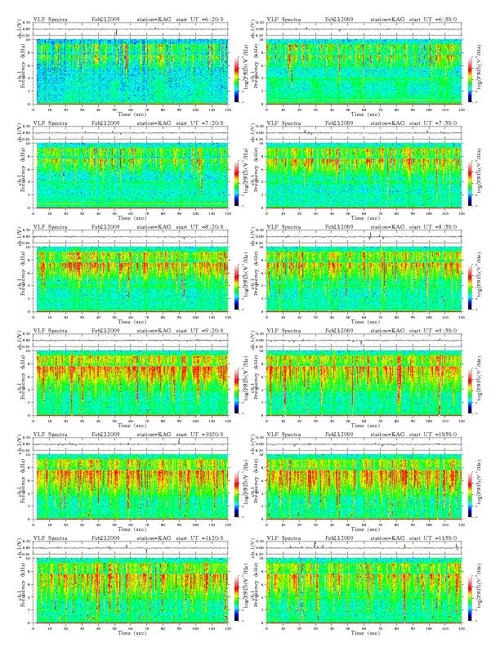Viewport: 500px width, 647px height.
Task: Click the ch.1 voltage waveform strip above the 8:50 spectrogram
Action: pos(364,237)
